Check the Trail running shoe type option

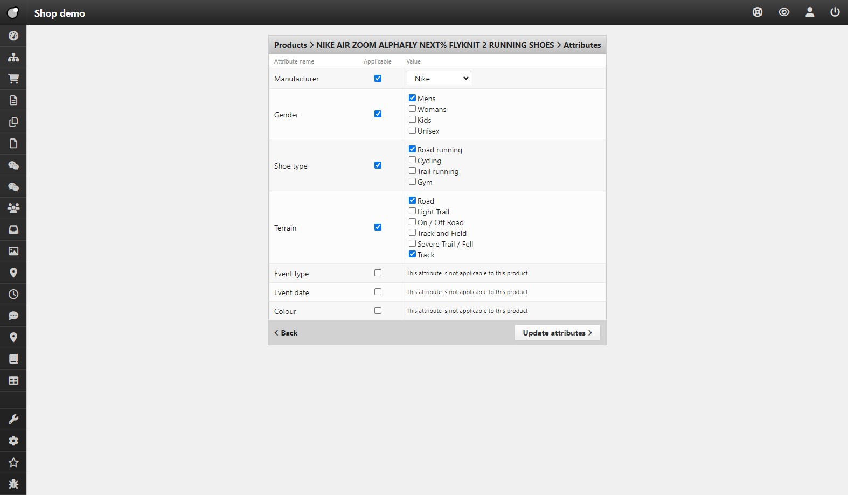tap(412, 171)
